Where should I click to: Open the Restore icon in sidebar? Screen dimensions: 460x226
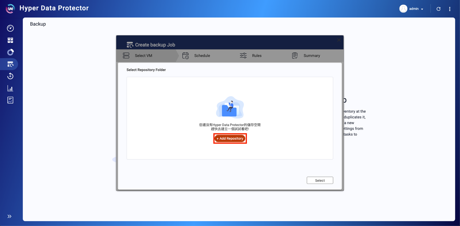pos(10,76)
